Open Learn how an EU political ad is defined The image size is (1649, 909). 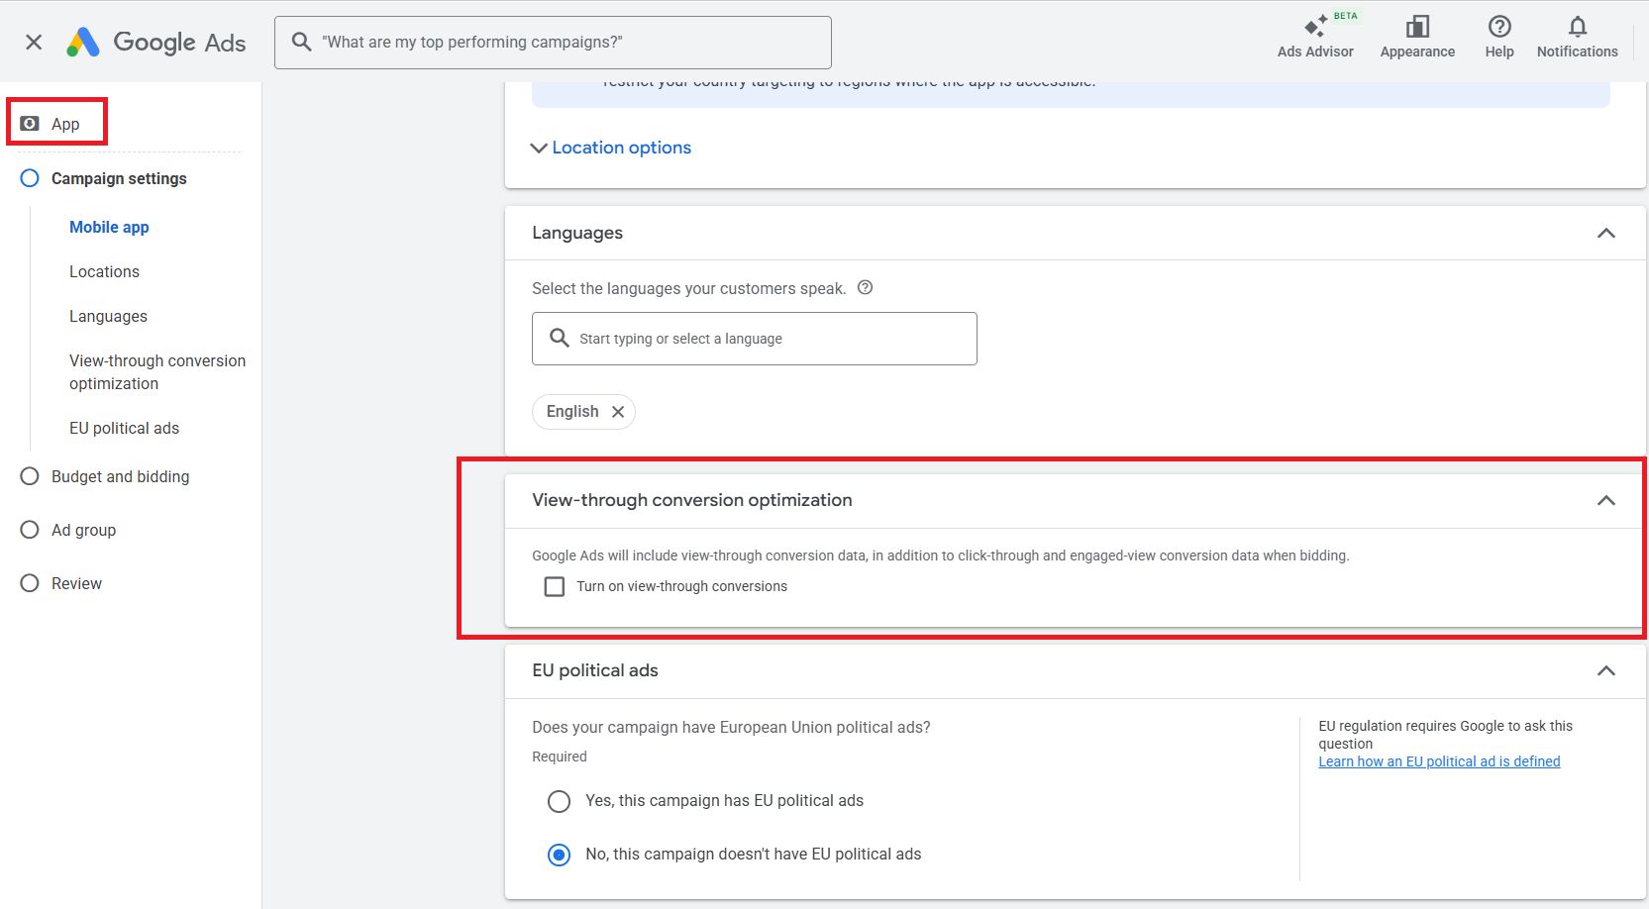click(x=1438, y=761)
